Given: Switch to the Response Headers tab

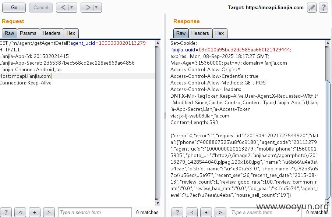Looking at the screenshot, I should [x=200, y=33].
